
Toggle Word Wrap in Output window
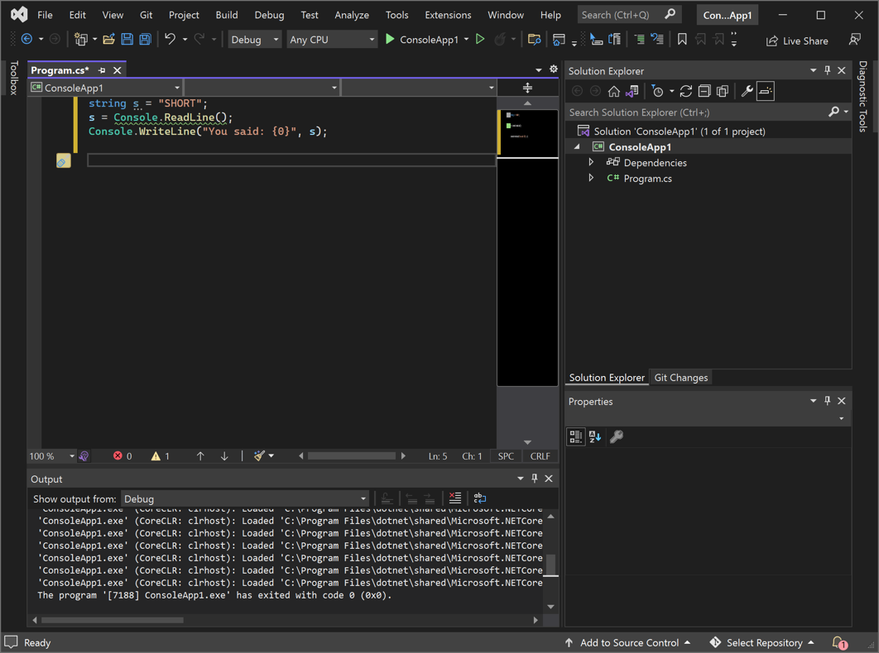(480, 498)
